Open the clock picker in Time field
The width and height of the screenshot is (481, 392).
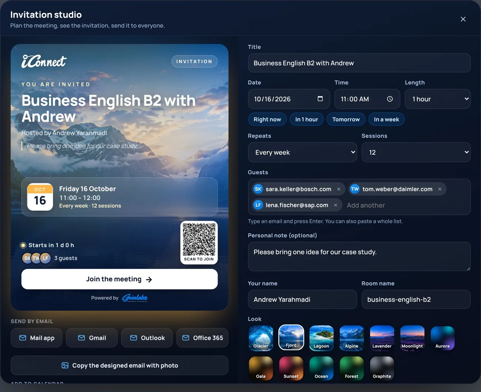pos(390,99)
